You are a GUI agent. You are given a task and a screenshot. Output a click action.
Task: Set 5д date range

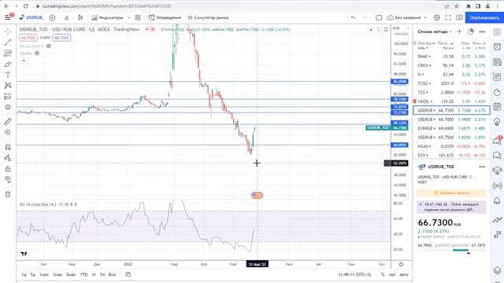pyautogui.click(x=33, y=274)
